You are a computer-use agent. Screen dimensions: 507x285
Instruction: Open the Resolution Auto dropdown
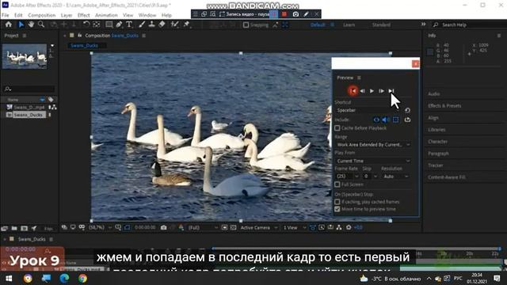pyautogui.click(x=396, y=176)
